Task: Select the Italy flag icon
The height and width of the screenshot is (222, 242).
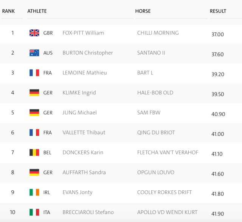Action: 34,212
